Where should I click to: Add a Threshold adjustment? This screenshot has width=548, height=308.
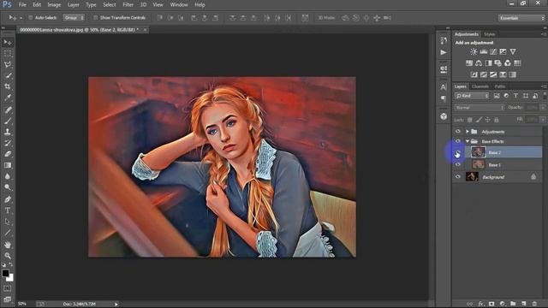pos(493,74)
